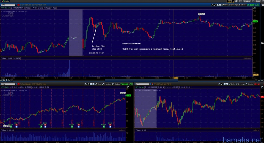Image resolution: width=264 pixels, height=143 pixels.
Task: Click the Reset button
Action: pyautogui.click(x=258, y=1)
